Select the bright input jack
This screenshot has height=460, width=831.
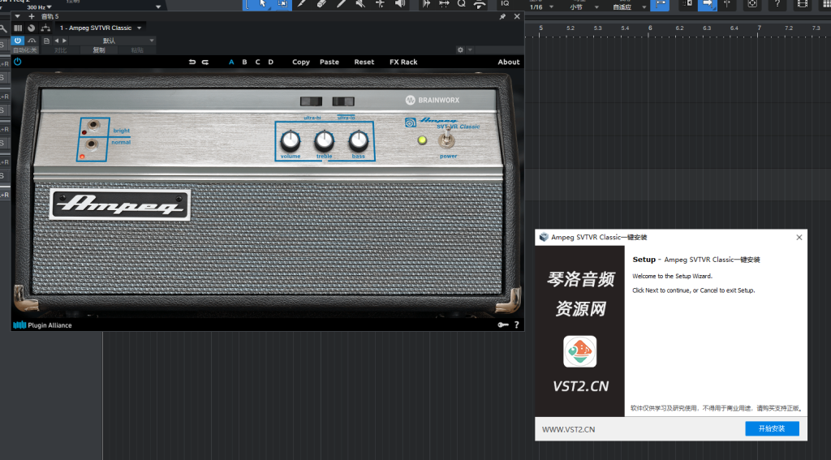[x=93, y=126]
